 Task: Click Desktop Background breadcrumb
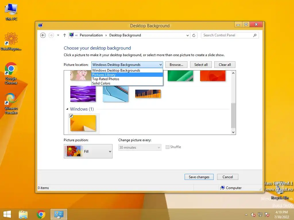pos(125,35)
